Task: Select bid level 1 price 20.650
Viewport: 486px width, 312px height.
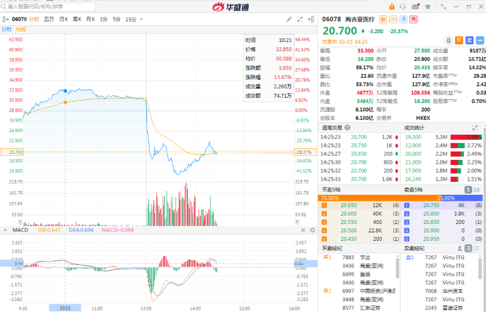Action: pos(349,205)
